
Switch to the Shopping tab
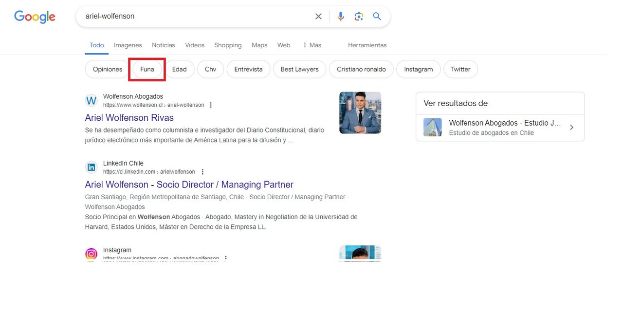pos(228,45)
